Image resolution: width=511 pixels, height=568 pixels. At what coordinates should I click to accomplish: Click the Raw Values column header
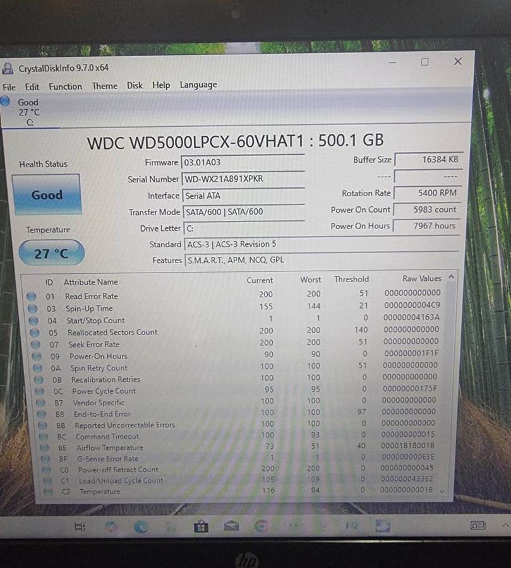tap(421, 278)
